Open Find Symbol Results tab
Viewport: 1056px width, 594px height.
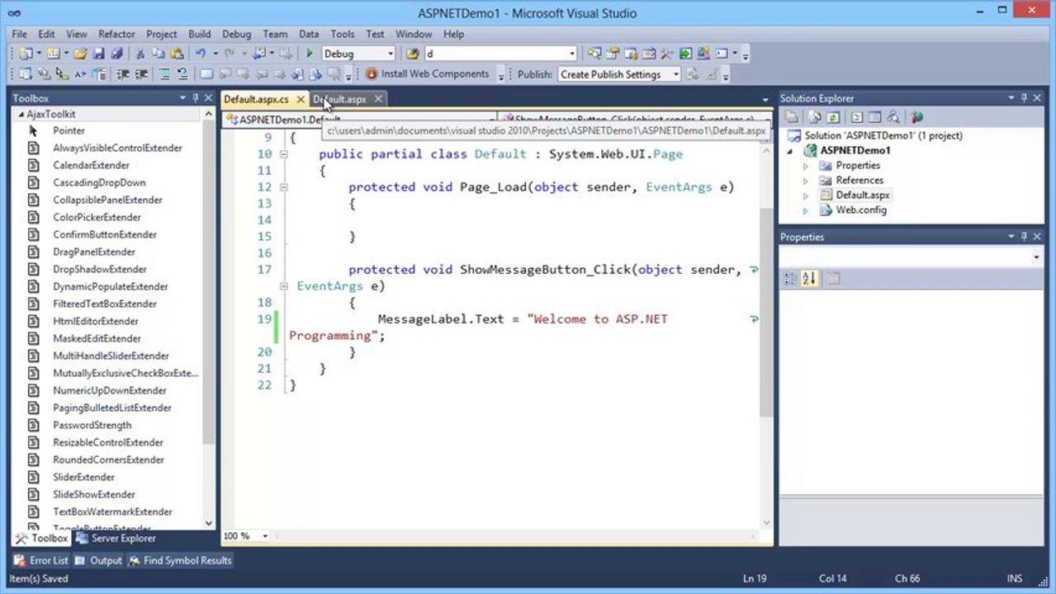point(180,560)
